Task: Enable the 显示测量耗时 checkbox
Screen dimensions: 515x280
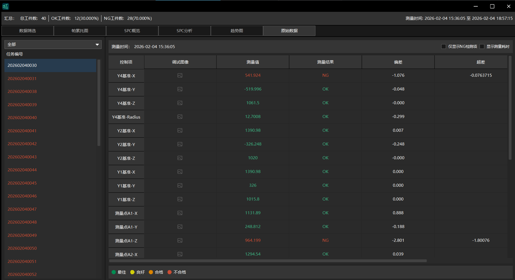Action: pyautogui.click(x=482, y=46)
